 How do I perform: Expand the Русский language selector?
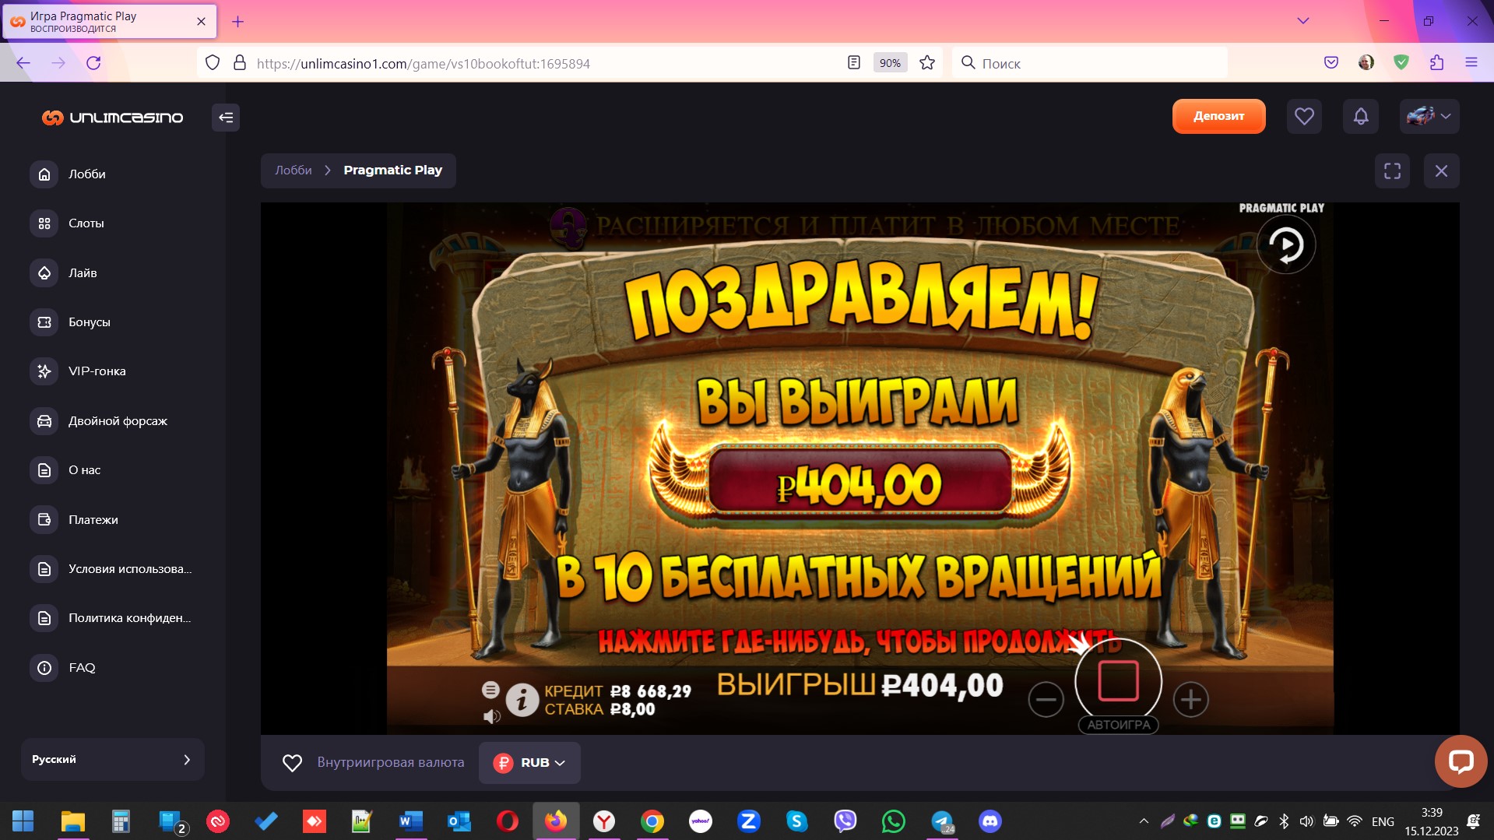point(112,759)
